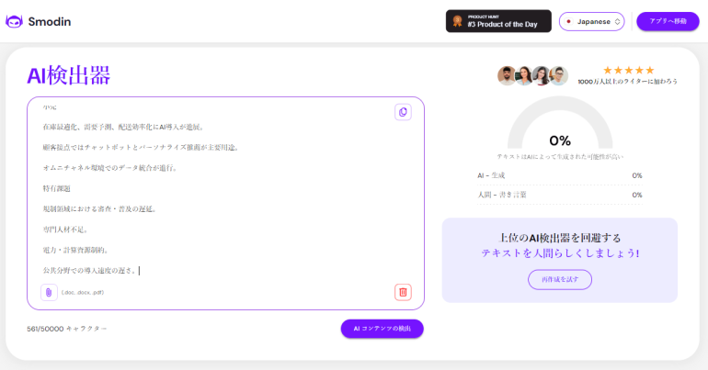Click the 'AI – 生成' result row
The height and width of the screenshot is (370, 708).
coord(560,175)
